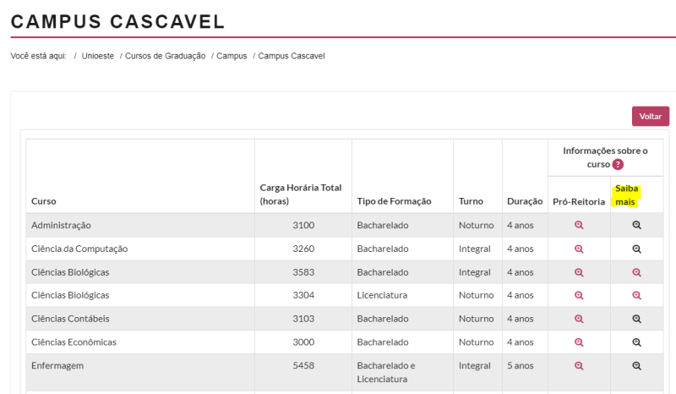
Task: Open Pró-Reitoria magnifier for Ciências Econômicas
Action: [x=579, y=342]
